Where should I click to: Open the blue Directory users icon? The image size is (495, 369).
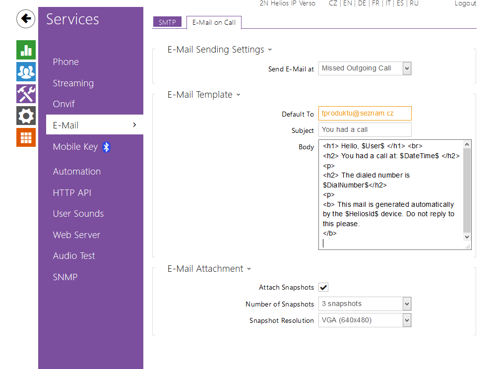tap(26, 71)
